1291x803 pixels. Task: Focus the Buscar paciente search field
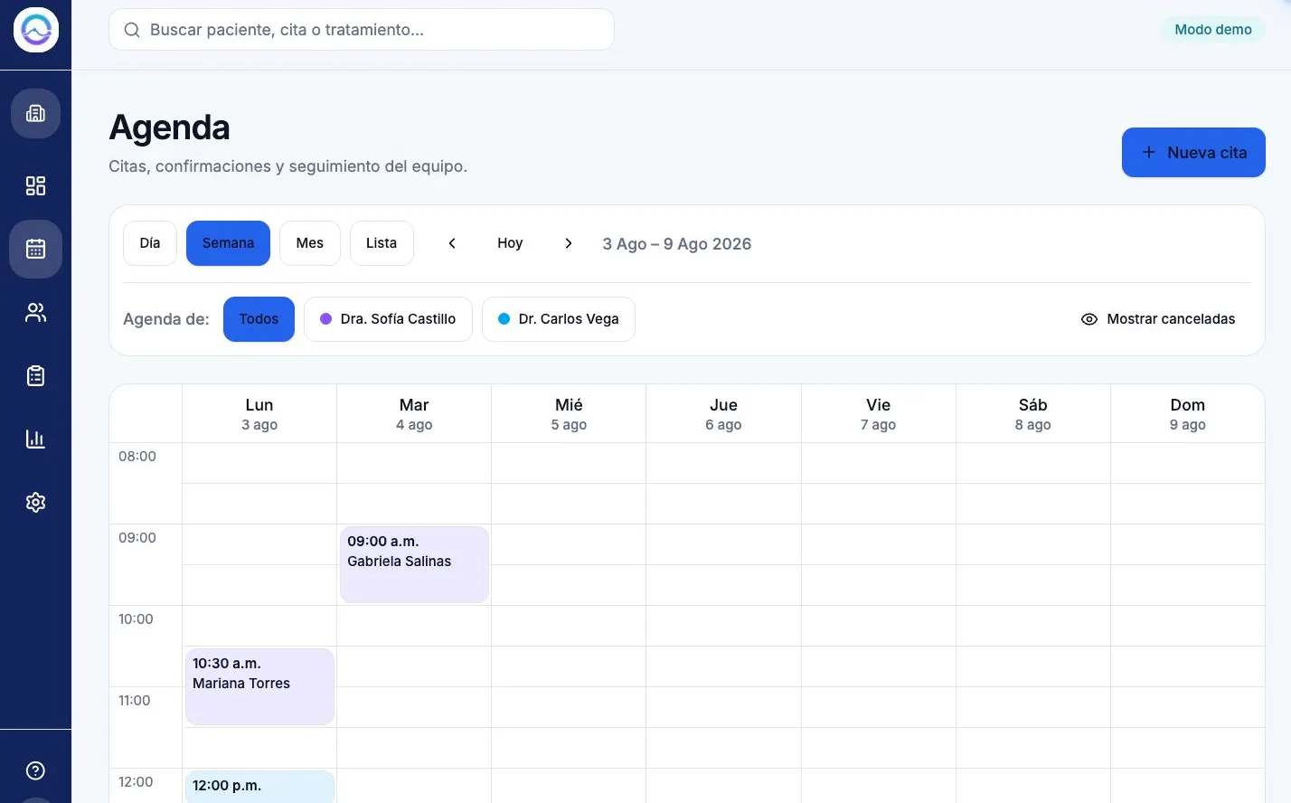[x=362, y=30]
